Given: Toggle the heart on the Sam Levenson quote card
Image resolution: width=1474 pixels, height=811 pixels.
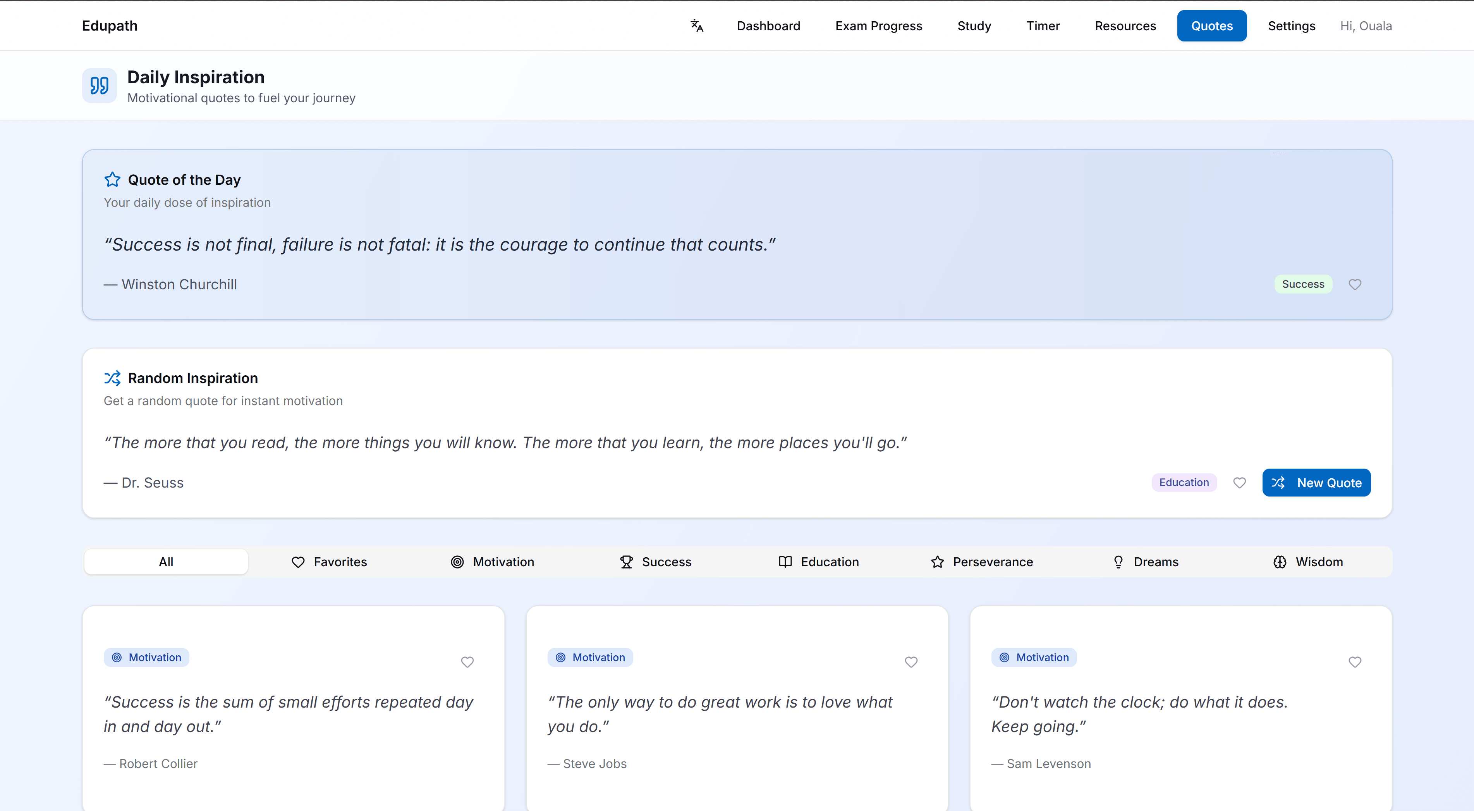Looking at the screenshot, I should point(1355,662).
